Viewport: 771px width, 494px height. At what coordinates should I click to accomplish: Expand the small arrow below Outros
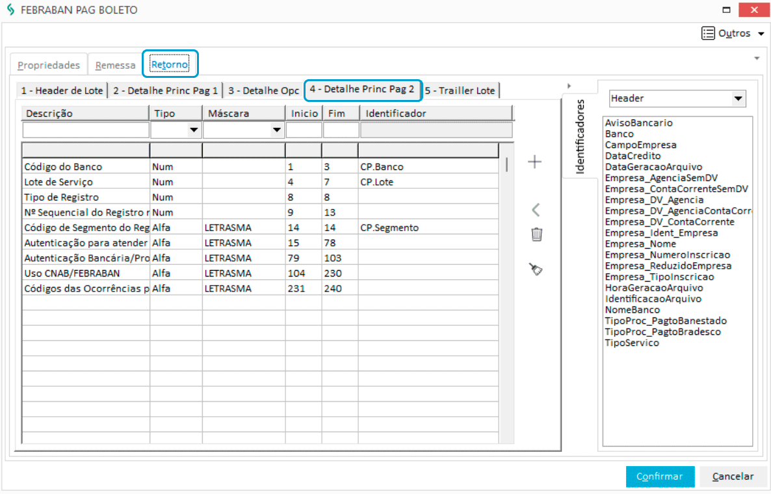[756, 58]
